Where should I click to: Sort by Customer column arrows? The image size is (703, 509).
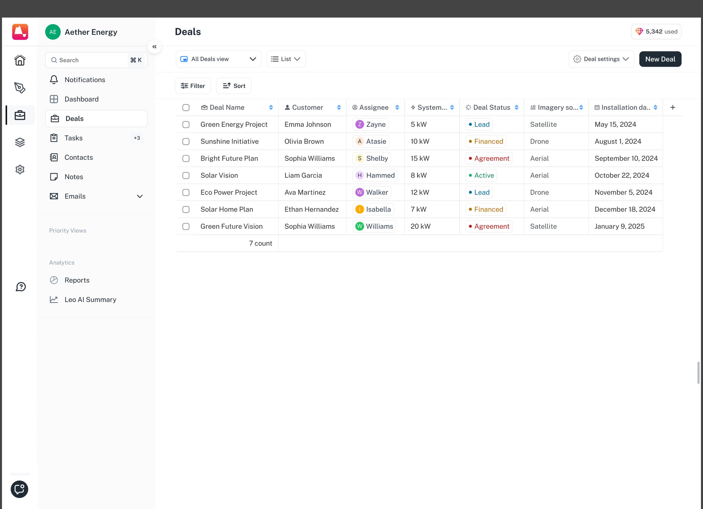point(339,107)
